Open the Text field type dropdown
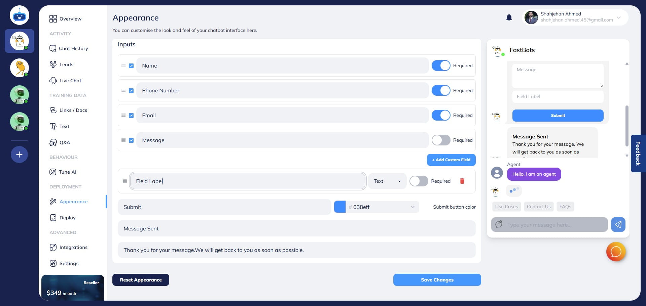This screenshot has width=646, height=306. (x=387, y=181)
